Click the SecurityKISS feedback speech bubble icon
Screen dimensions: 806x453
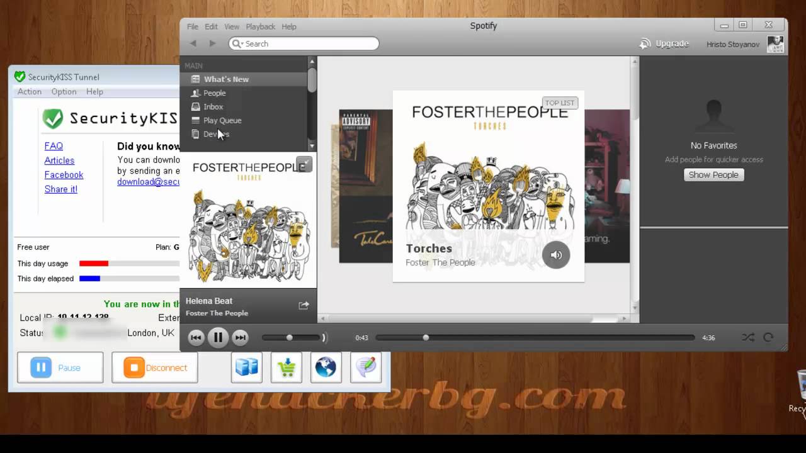366,367
